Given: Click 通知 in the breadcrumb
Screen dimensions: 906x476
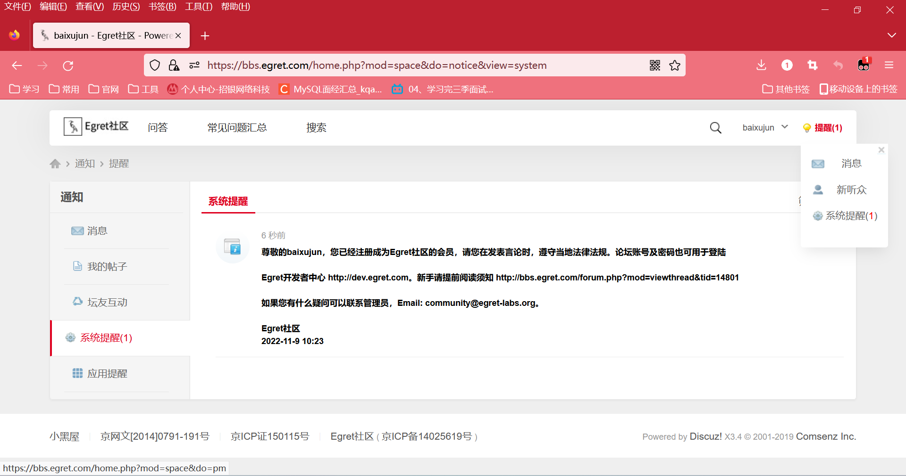Looking at the screenshot, I should click(85, 164).
